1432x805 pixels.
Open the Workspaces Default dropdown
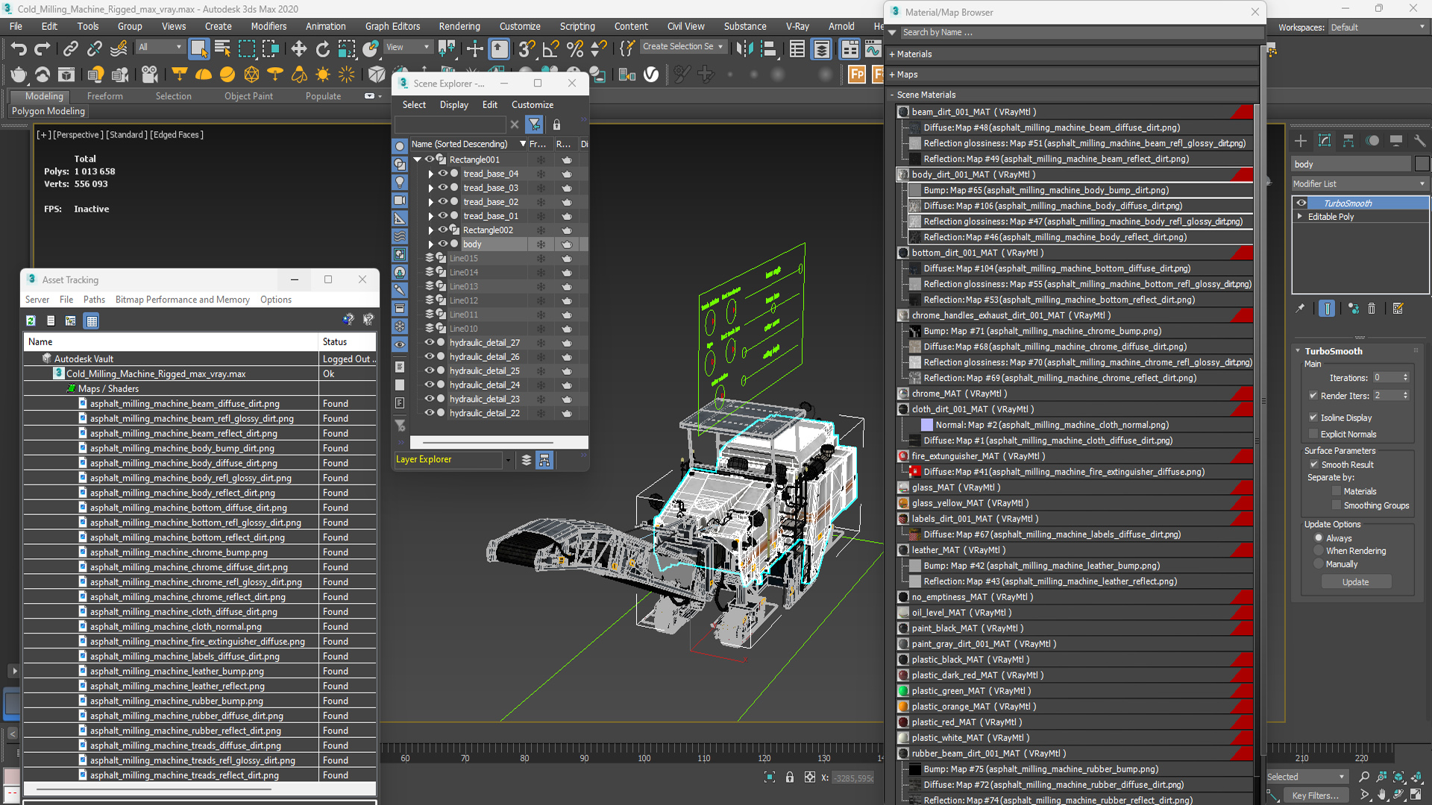pyautogui.click(x=1378, y=28)
